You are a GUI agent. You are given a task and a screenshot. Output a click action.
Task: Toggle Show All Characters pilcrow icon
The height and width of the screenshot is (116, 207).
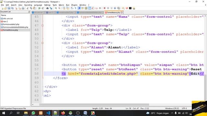tap(75, 8)
